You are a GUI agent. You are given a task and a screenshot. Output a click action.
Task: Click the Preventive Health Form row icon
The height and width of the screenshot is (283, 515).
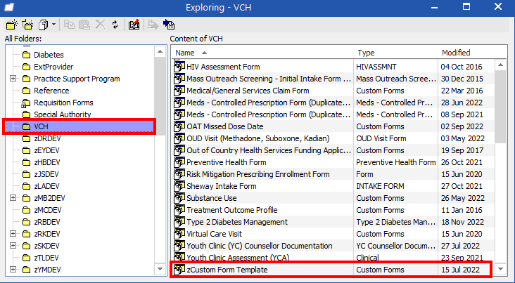(x=179, y=162)
